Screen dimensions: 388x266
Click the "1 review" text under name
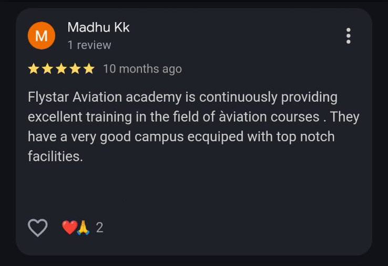point(89,45)
